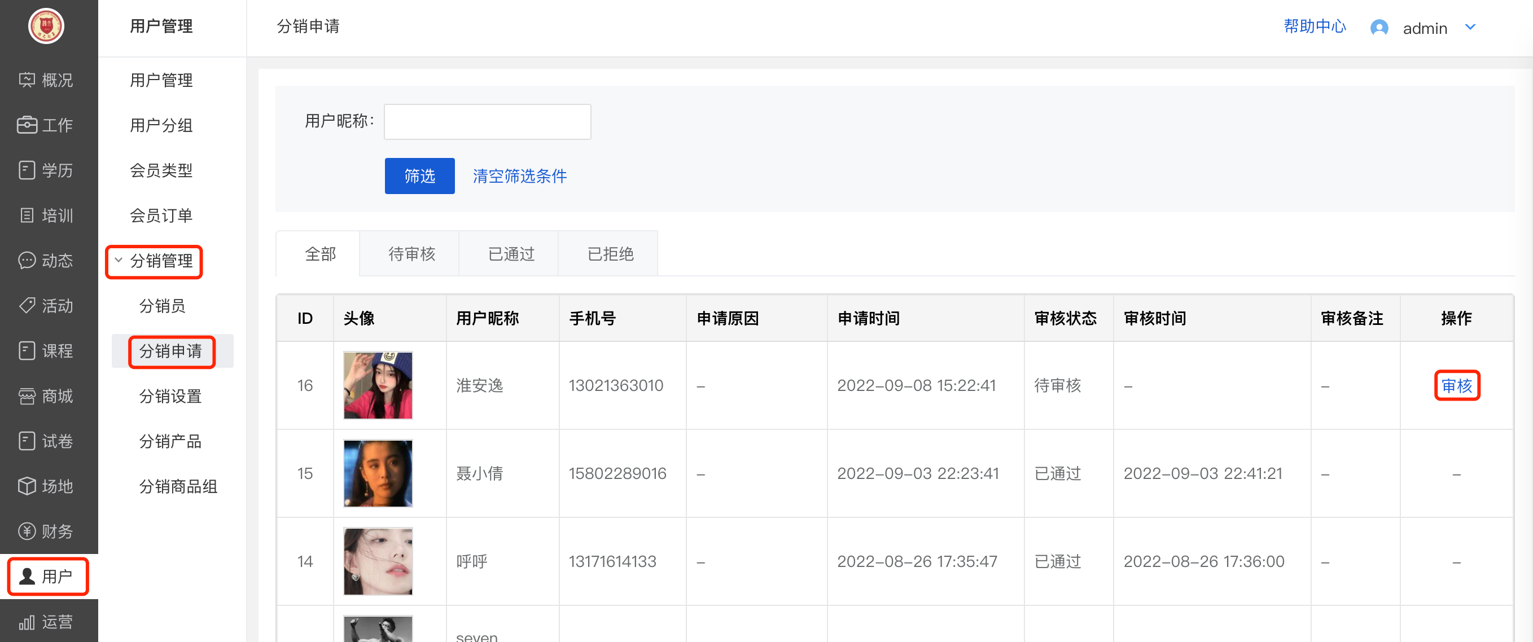
Task: Open the 工作 briefcase sidebar icon
Action: (x=27, y=125)
